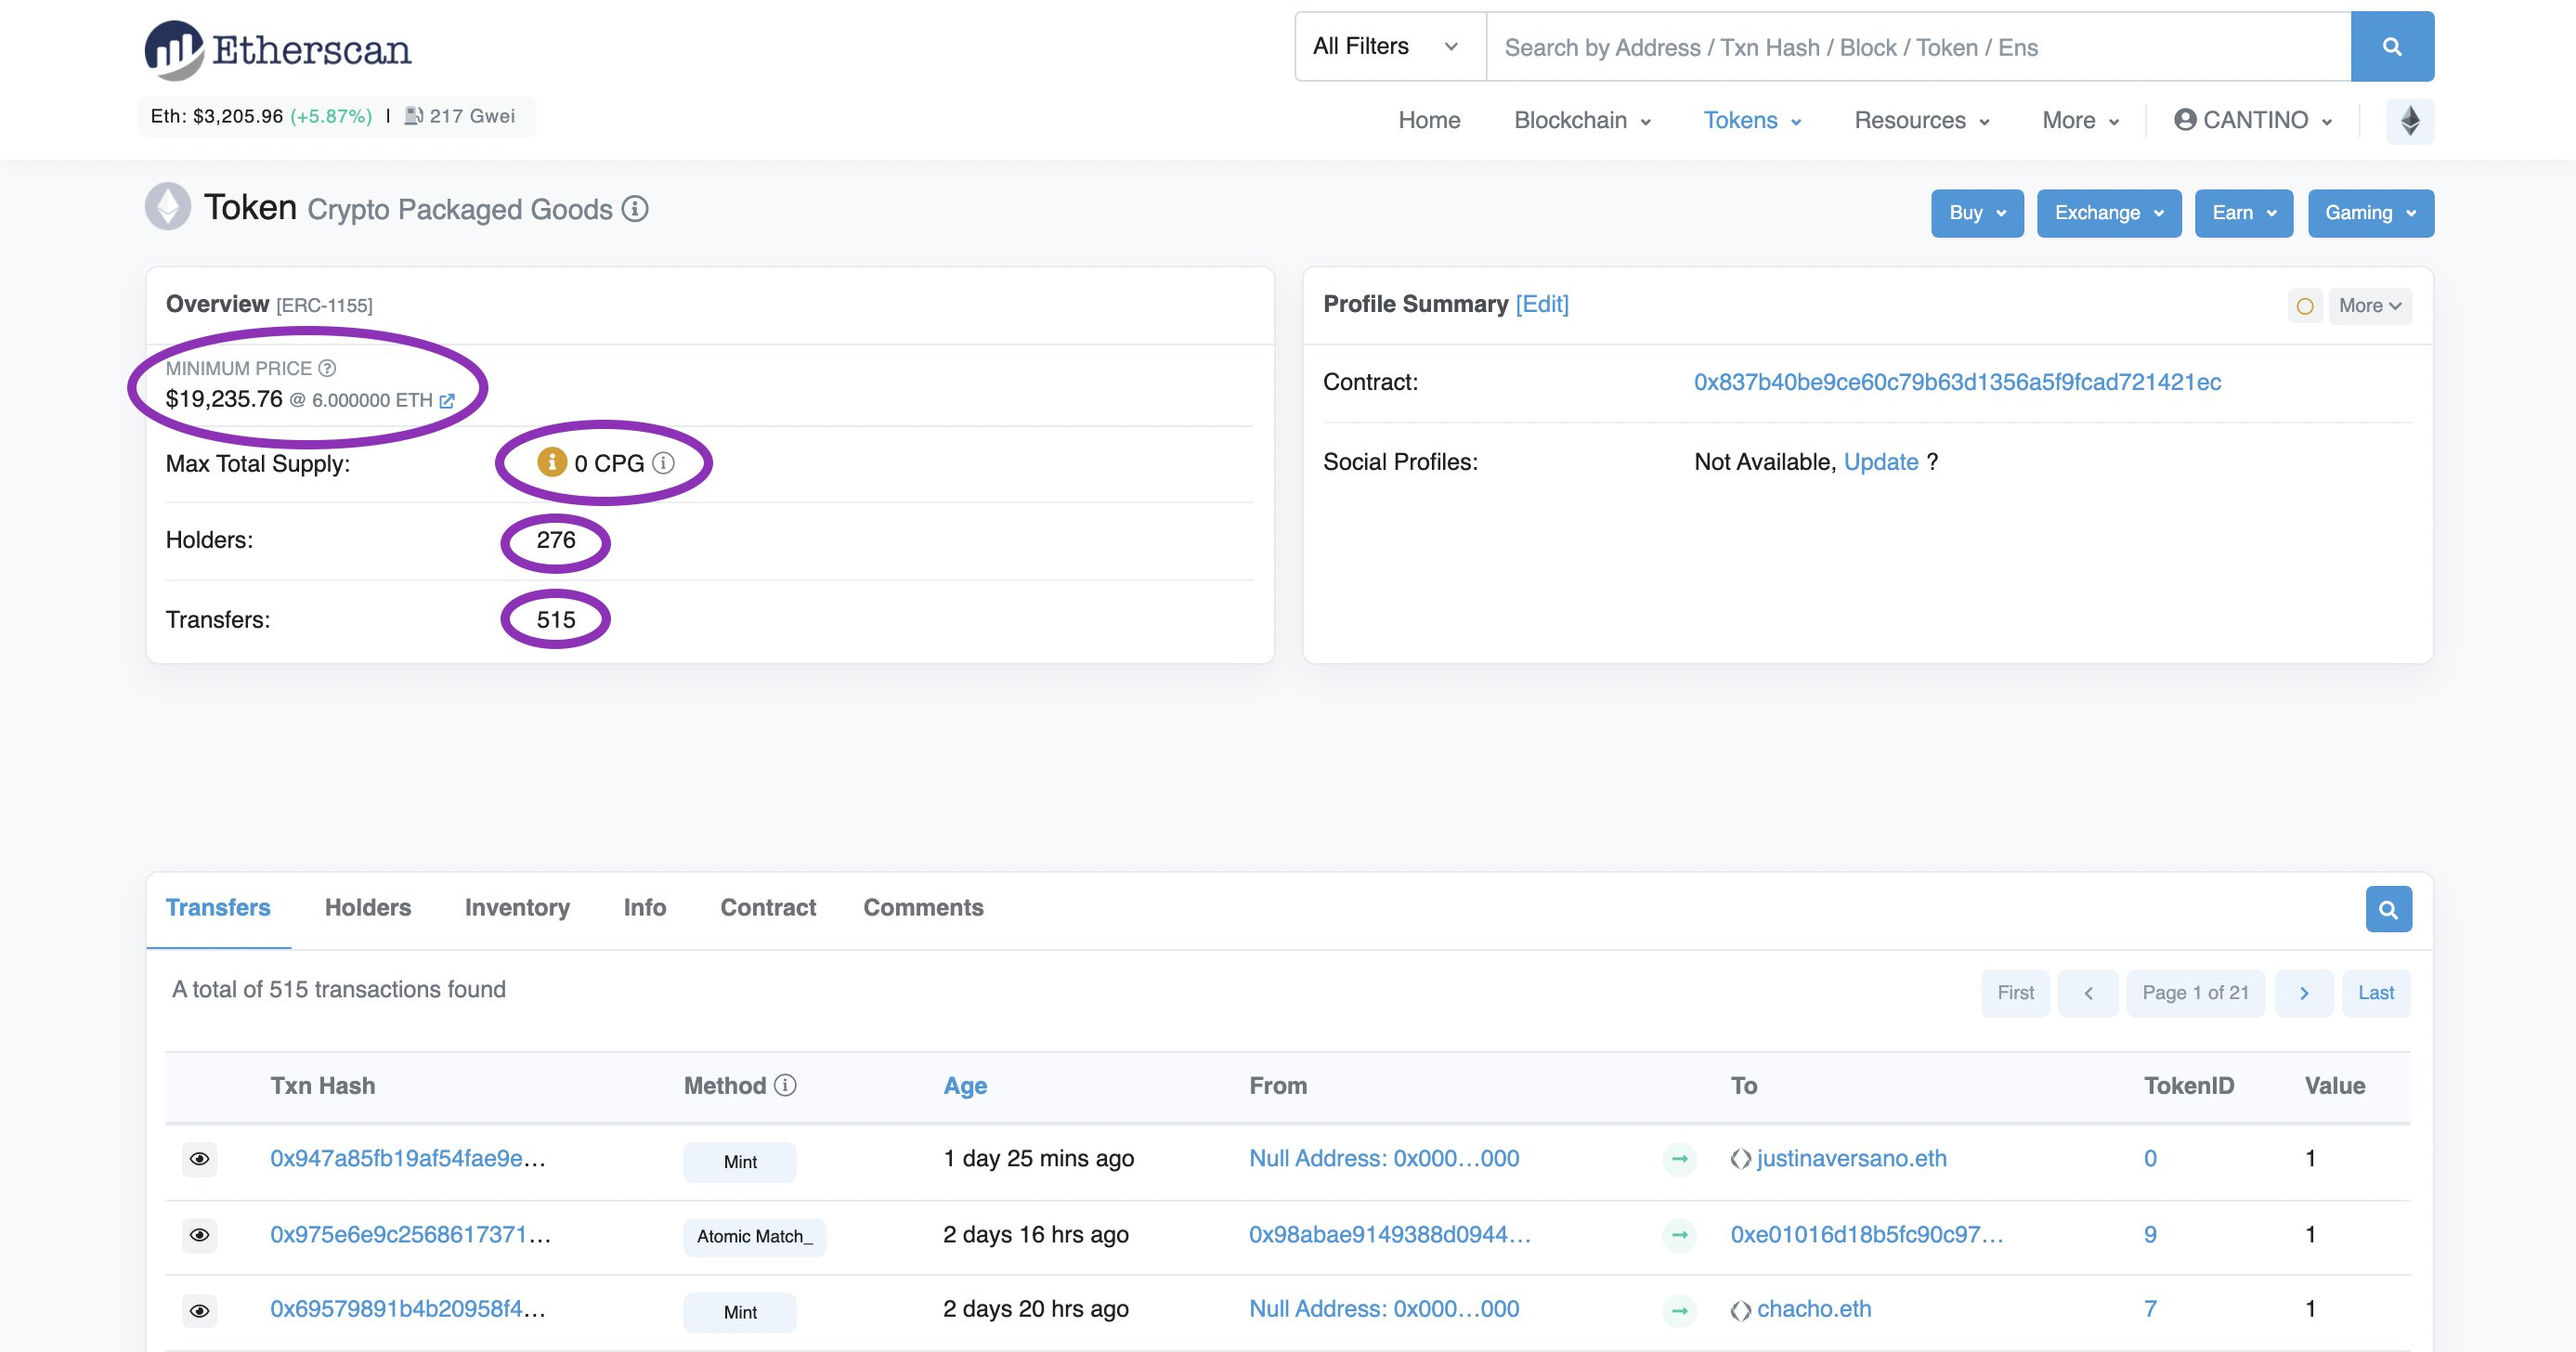Open external link icon beside 6.000000 ETH

pos(447,401)
